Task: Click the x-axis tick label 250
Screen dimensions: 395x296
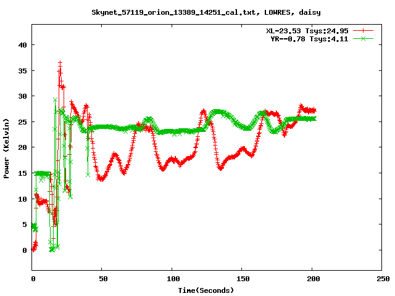Action: [x=383, y=279]
